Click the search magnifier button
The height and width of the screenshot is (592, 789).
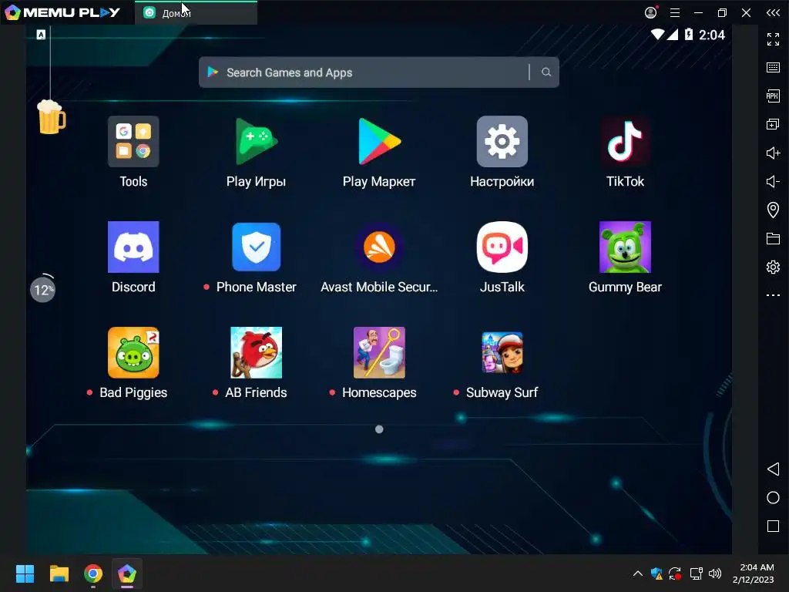(x=546, y=72)
